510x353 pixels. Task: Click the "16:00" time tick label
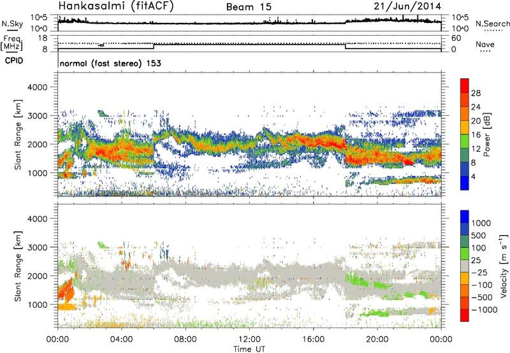tap(313, 340)
